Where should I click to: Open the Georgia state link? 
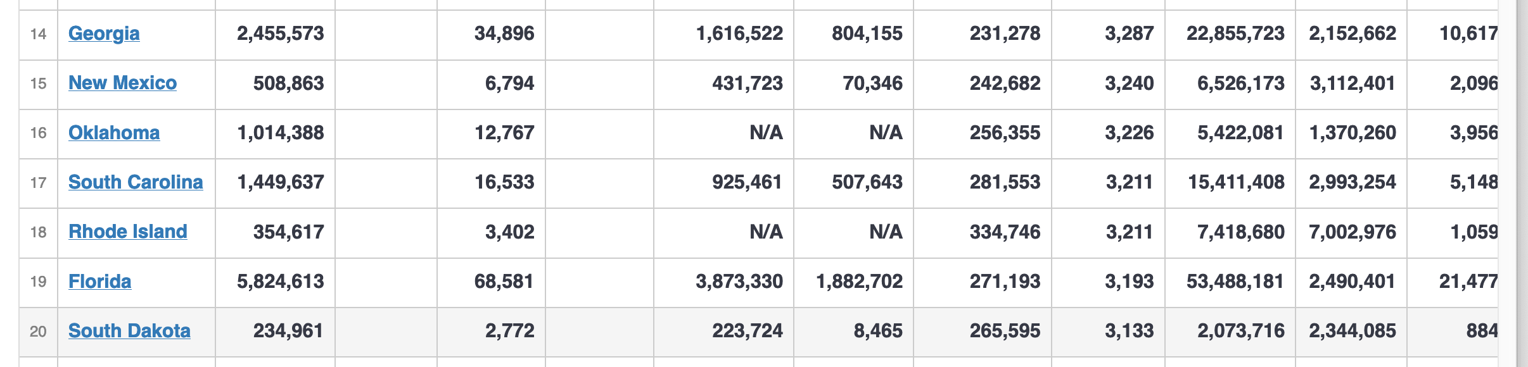pyautogui.click(x=104, y=34)
